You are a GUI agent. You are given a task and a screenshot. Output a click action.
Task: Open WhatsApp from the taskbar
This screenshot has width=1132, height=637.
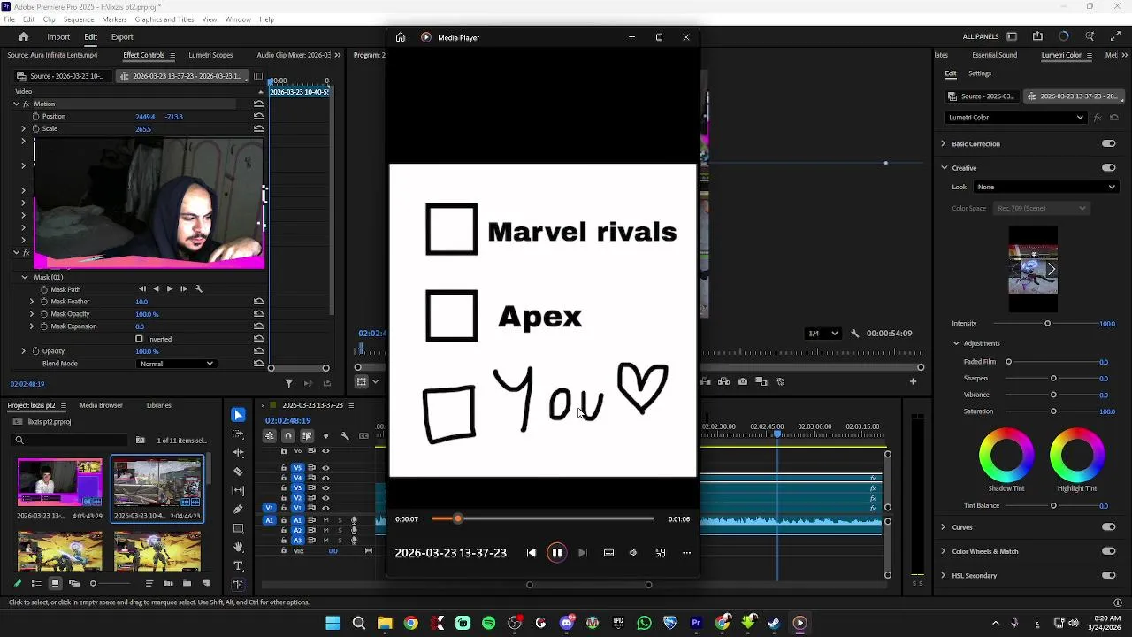pos(644,623)
